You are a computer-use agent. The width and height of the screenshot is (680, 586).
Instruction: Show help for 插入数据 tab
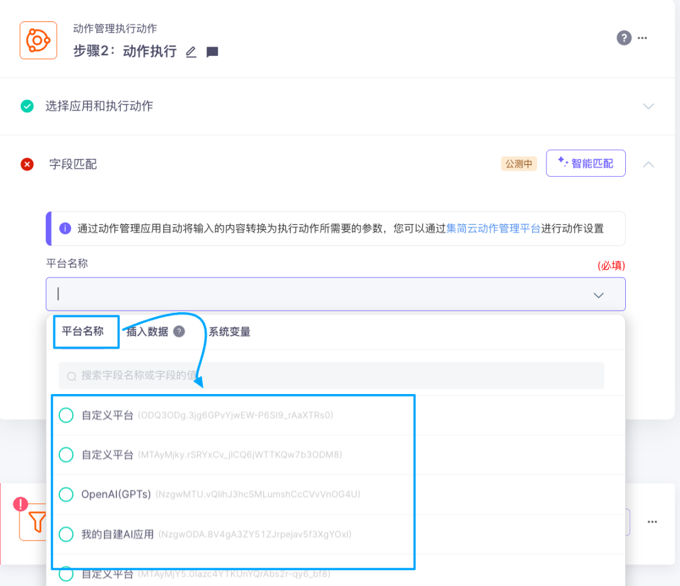click(x=179, y=332)
